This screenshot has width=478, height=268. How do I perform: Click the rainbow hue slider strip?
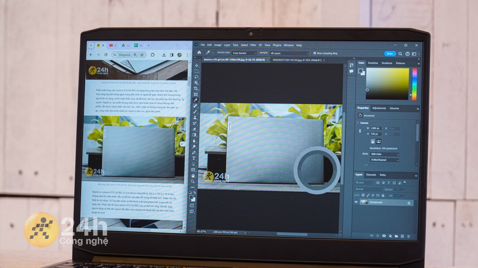(415, 84)
